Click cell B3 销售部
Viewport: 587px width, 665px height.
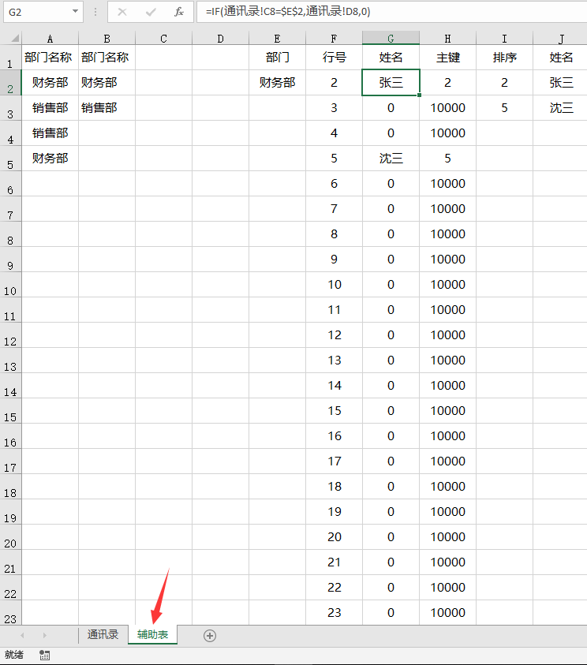click(107, 108)
